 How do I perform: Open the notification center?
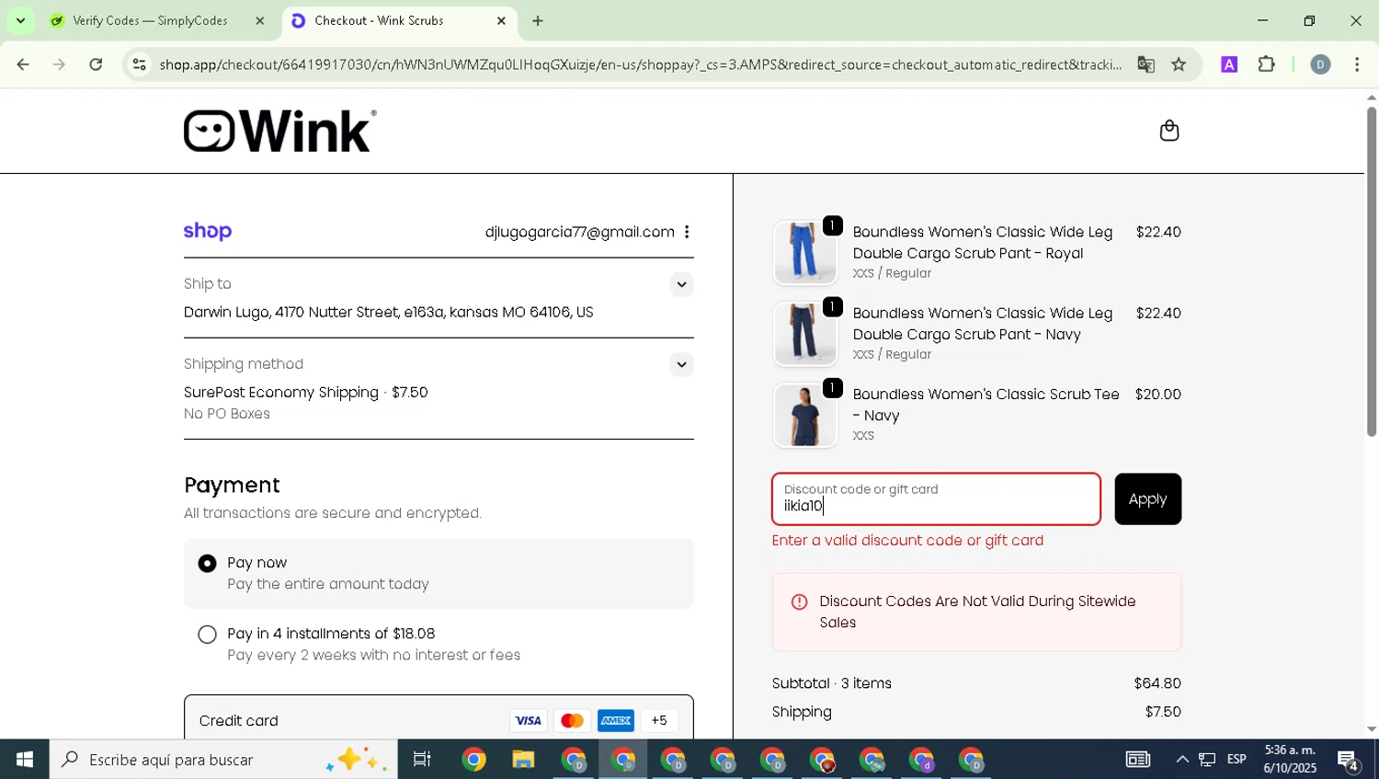point(1349,760)
